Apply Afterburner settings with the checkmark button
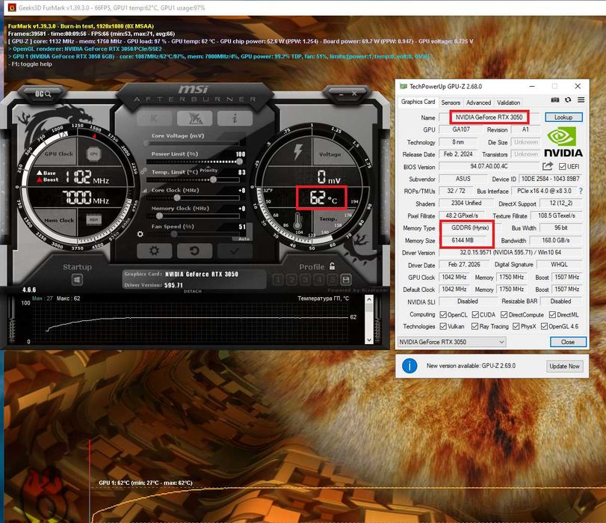 (x=235, y=251)
